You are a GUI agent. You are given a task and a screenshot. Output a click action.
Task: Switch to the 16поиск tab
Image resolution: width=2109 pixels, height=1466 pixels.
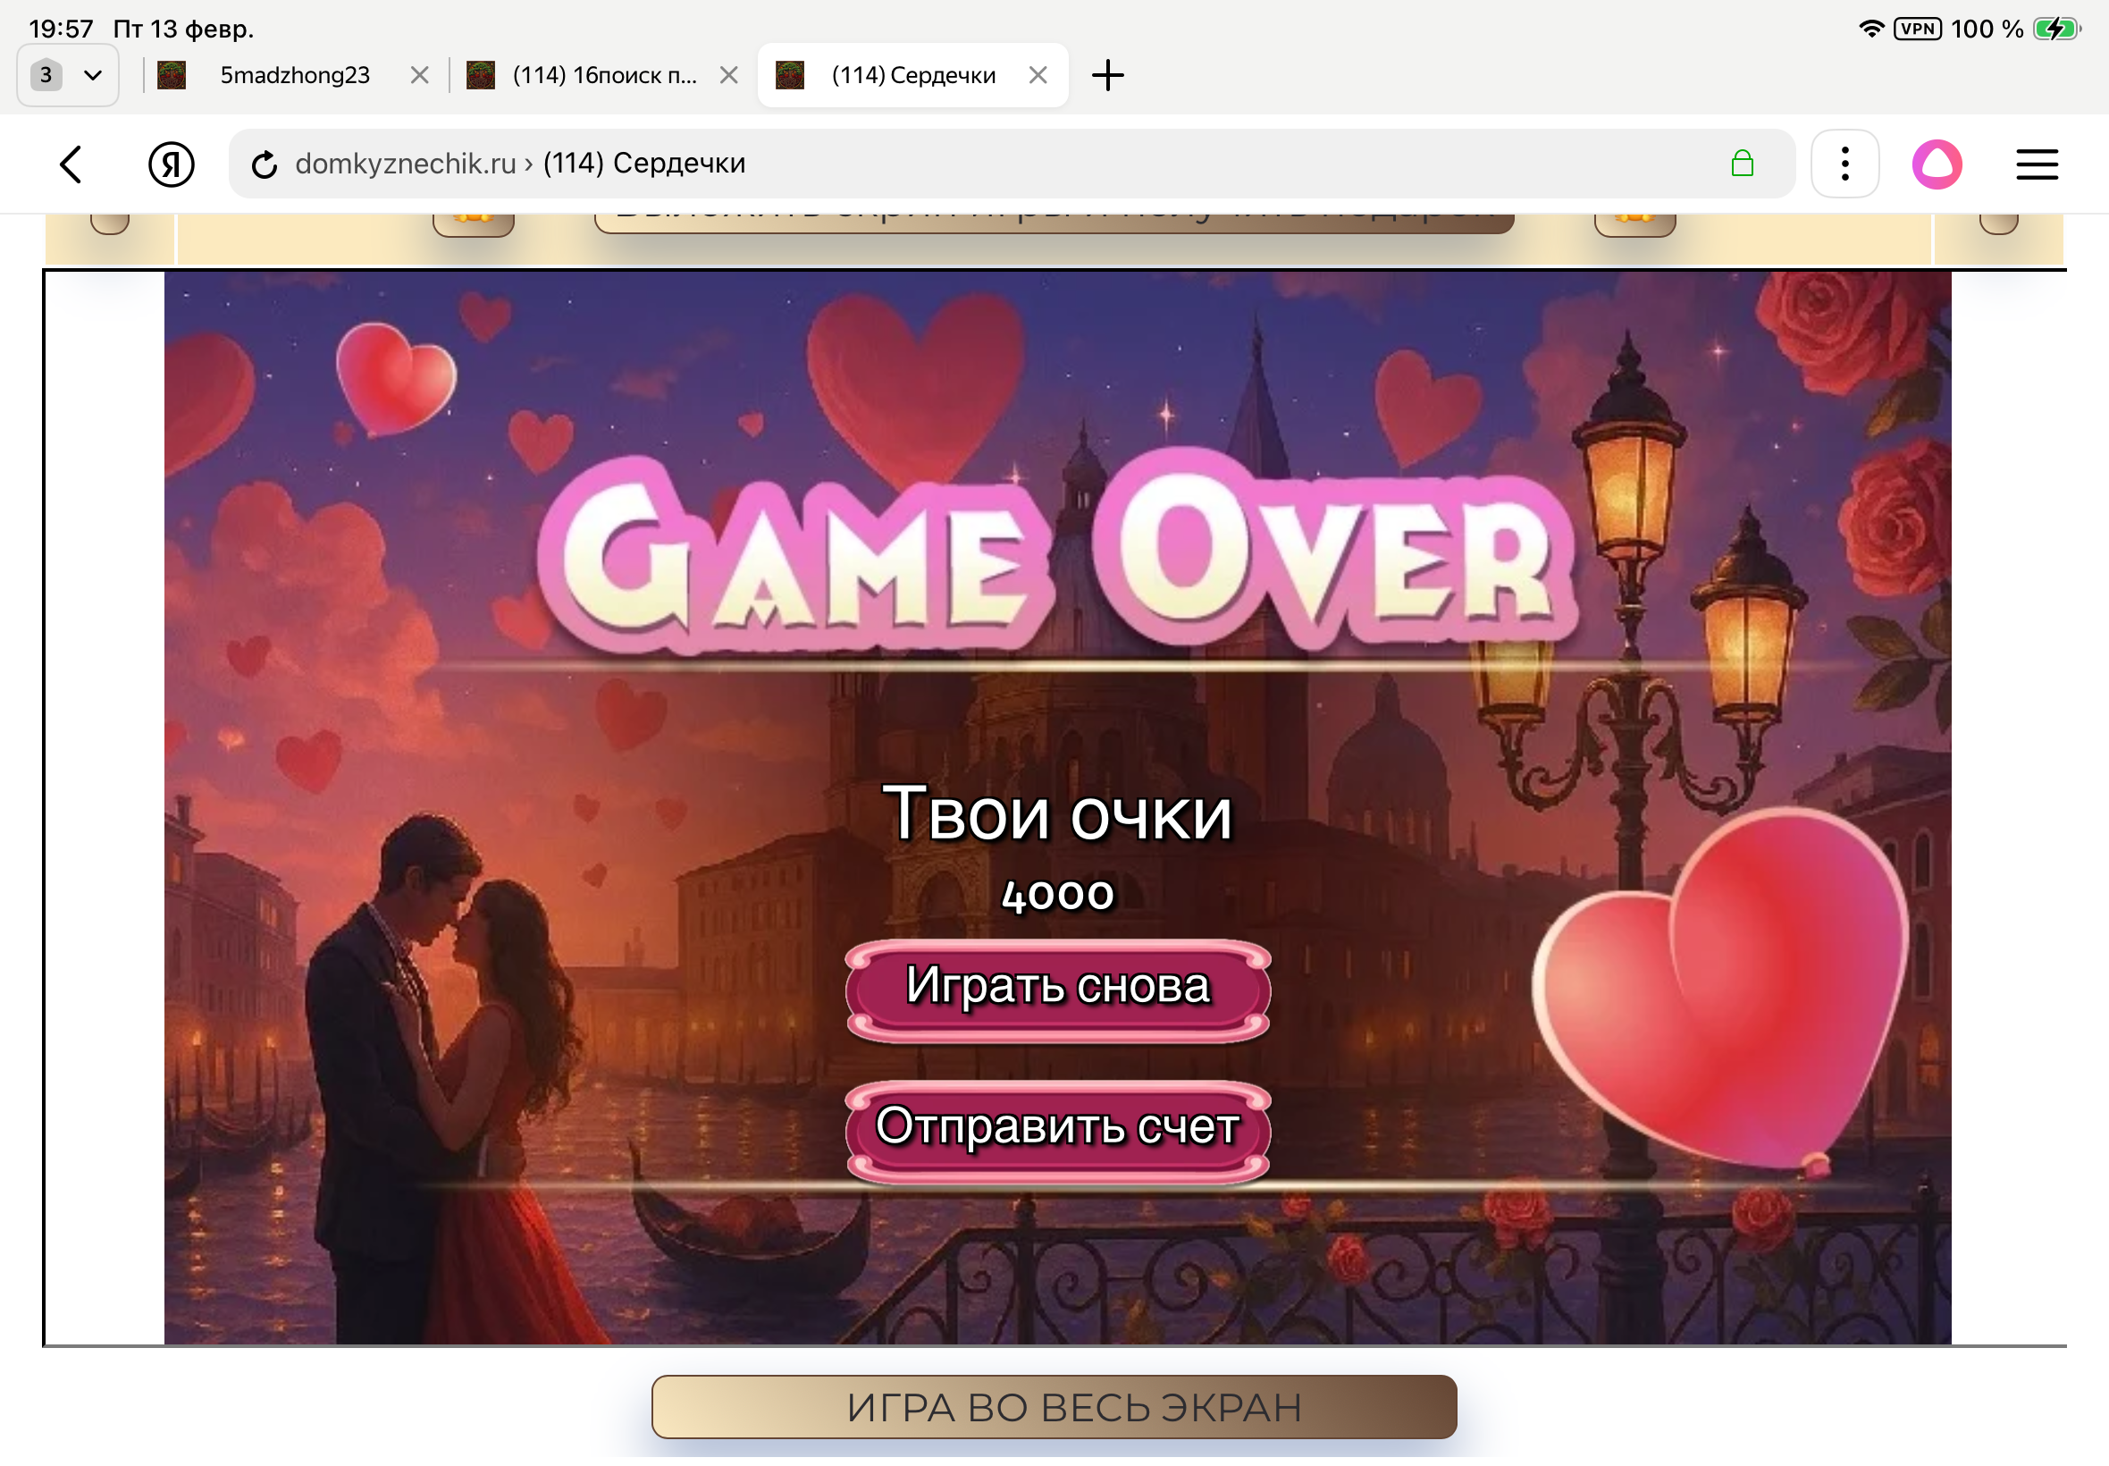[x=604, y=74]
